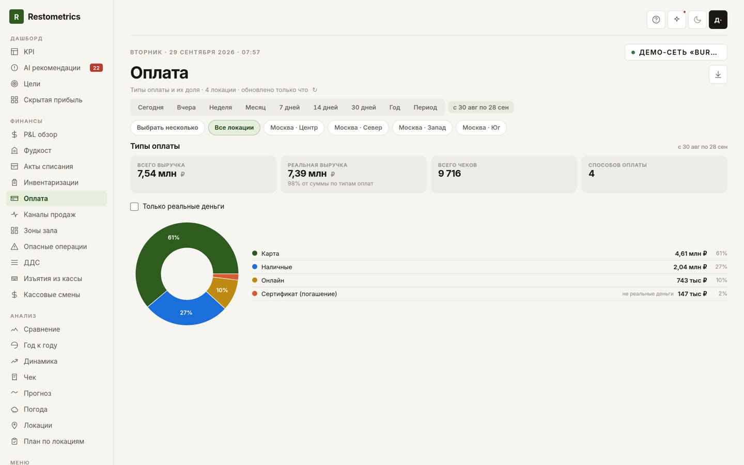Click the Акты списания sidebar icon
The height and width of the screenshot is (465, 744).
coord(14,166)
